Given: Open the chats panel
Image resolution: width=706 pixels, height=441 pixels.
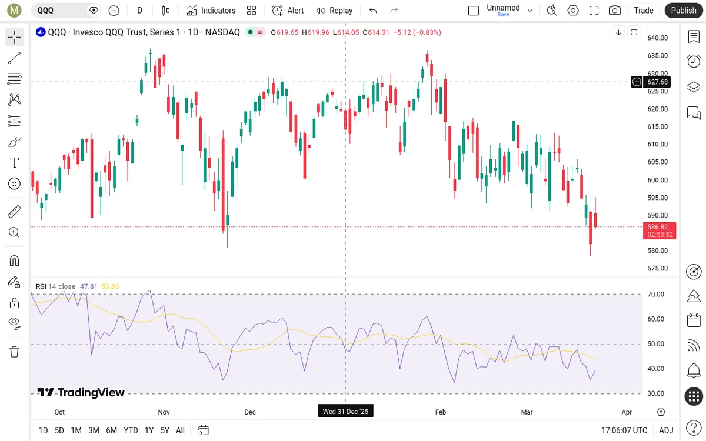Looking at the screenshot, I should [x=694, y=112].
